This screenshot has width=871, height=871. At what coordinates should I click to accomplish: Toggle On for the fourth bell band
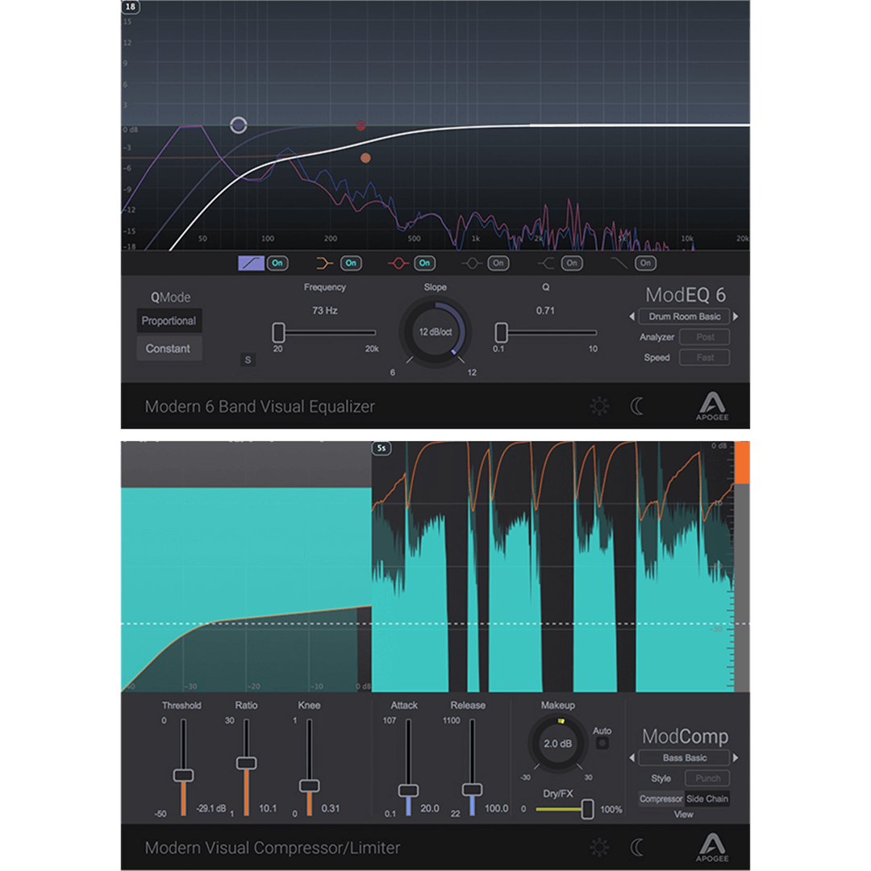[498, 263]
